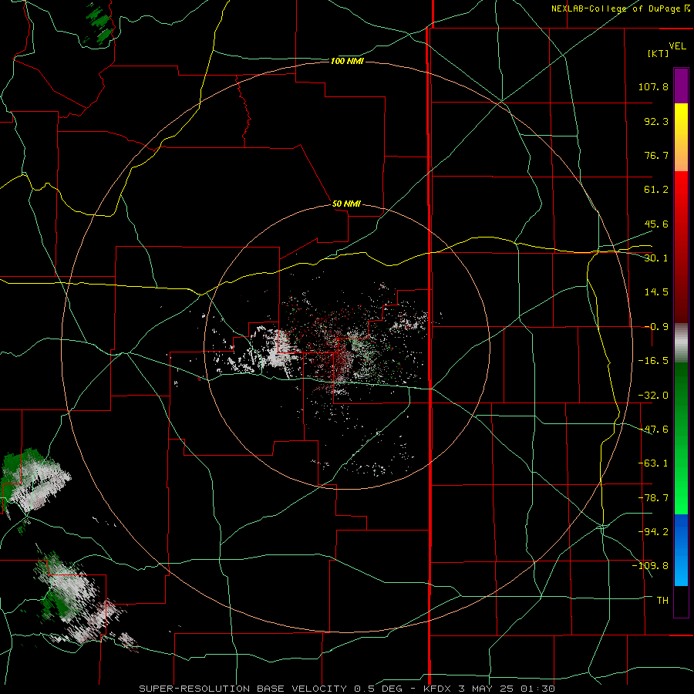Click the -47.6 legend value
Screen dimensions: 694x694
tap(653, 430)
